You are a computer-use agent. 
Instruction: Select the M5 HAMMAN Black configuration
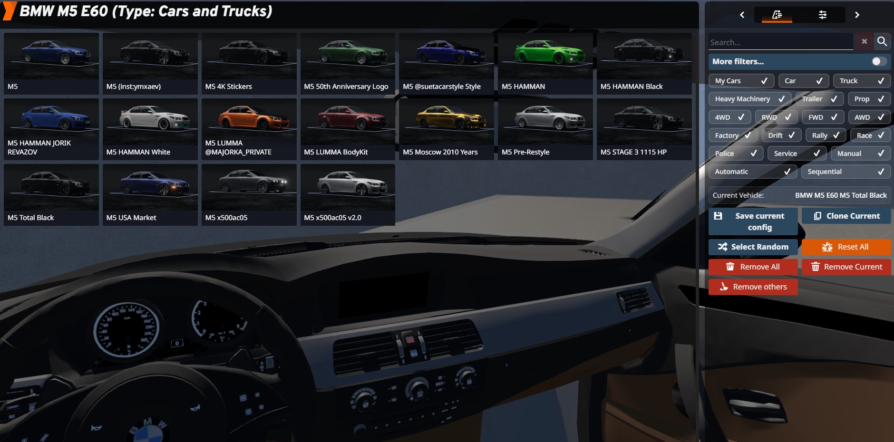click(x=644, y=63)
